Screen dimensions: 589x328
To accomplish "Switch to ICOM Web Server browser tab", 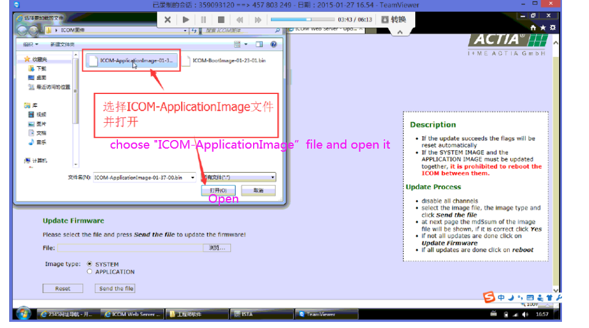I will (x=324, y=29).
